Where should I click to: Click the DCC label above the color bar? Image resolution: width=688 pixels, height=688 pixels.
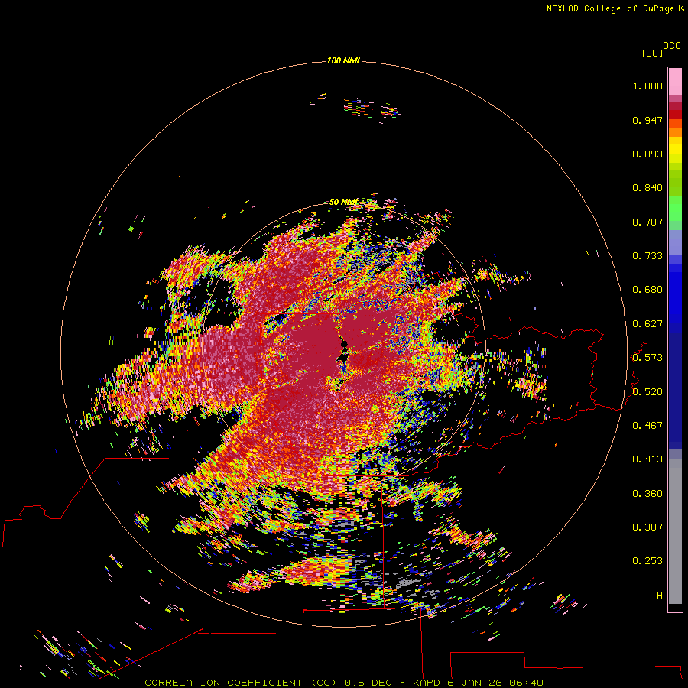[x=672, y=45]
